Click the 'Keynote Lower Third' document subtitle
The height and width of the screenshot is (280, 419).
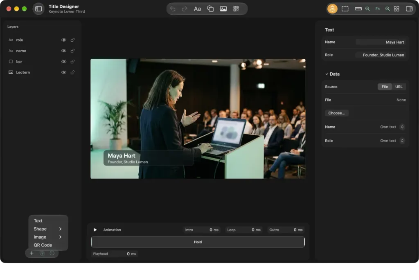tap(67, 11)
